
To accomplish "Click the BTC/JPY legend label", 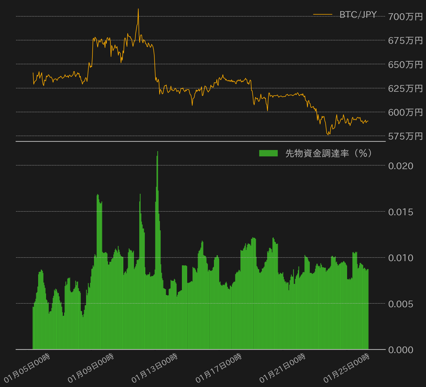I will 358,15.
